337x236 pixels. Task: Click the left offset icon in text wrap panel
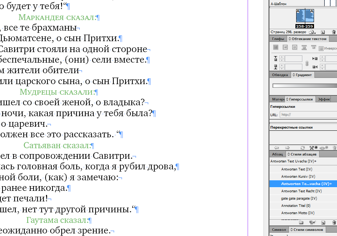[x=315, y=58]
